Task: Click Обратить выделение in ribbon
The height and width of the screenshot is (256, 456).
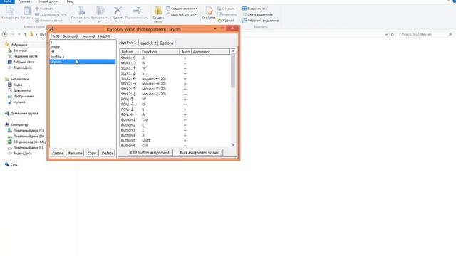Action: [260, 21]
